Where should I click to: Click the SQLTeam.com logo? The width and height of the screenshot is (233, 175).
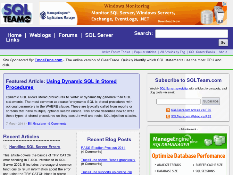[17, 13]
